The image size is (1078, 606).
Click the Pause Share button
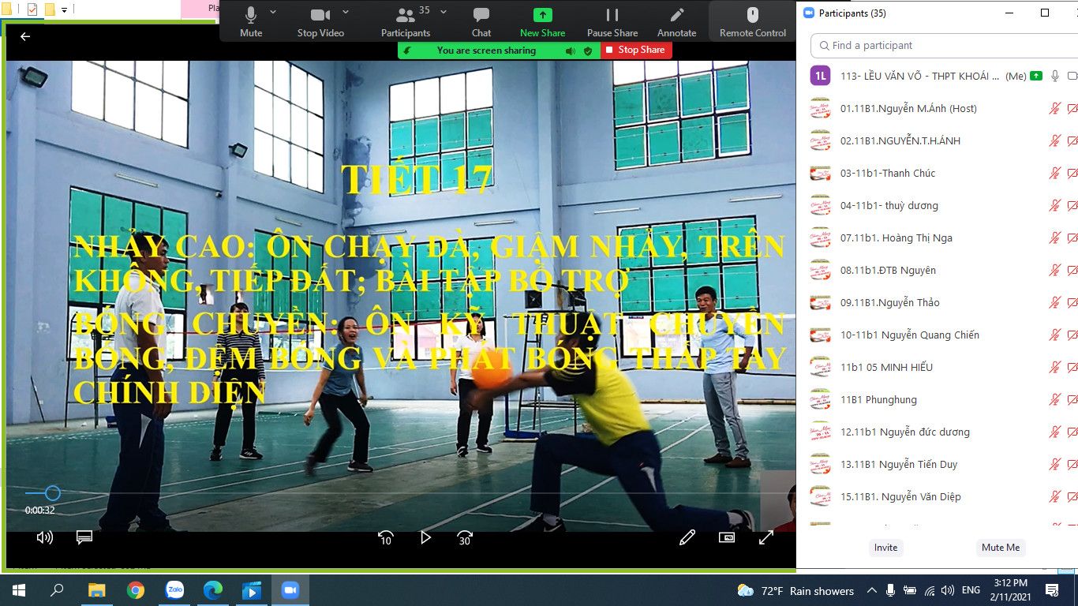coord(612,16)
